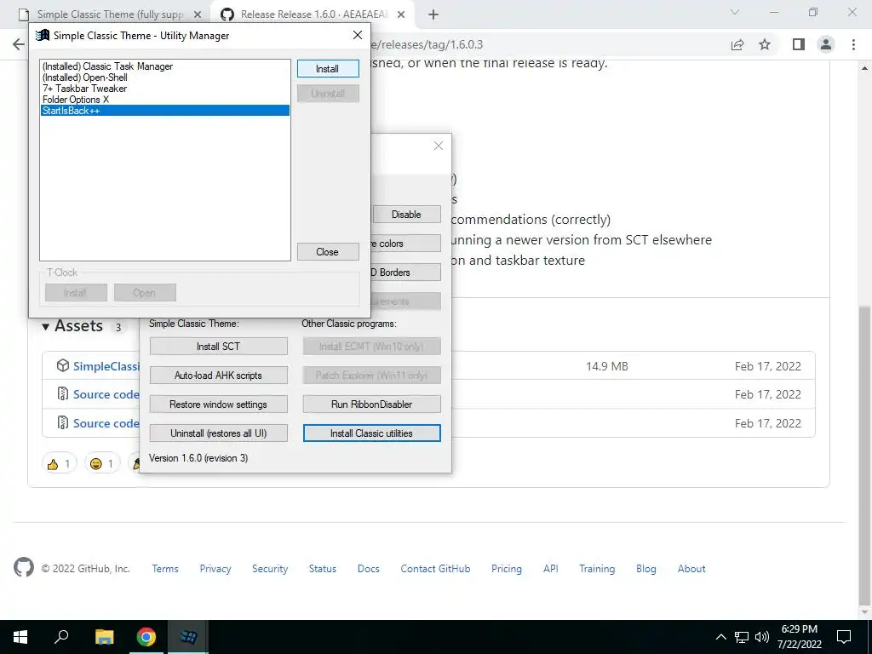Select Folder Options X entry
The image size is (872, 654).
click(165, 100)
